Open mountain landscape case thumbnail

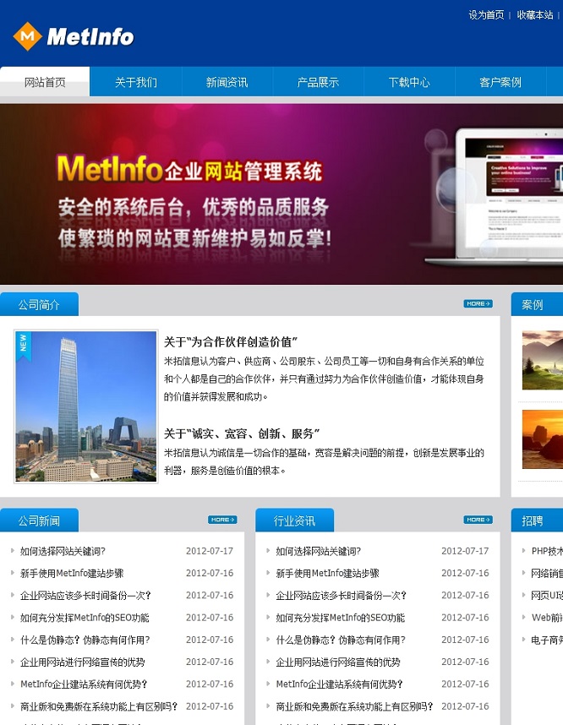[542, 360]
